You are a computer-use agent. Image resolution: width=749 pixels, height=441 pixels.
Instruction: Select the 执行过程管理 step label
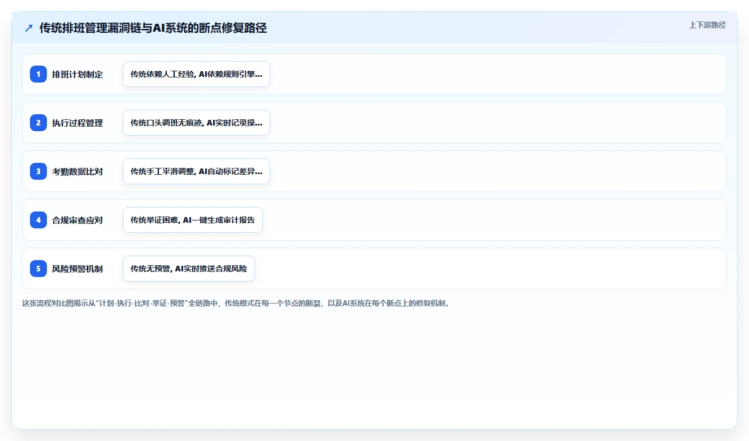point(77,123)
